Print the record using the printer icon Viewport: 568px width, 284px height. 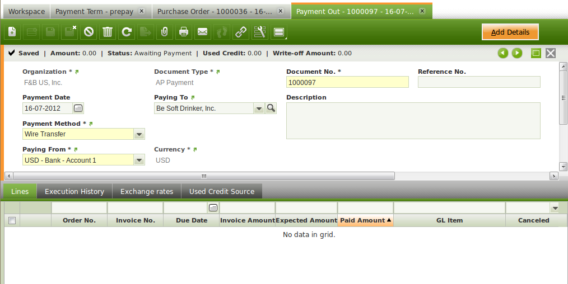click(183, 32)
